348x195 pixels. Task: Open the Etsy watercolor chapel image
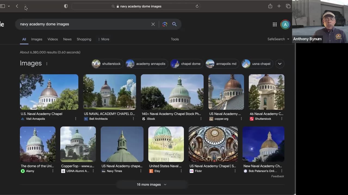click(x=166, y=144)
